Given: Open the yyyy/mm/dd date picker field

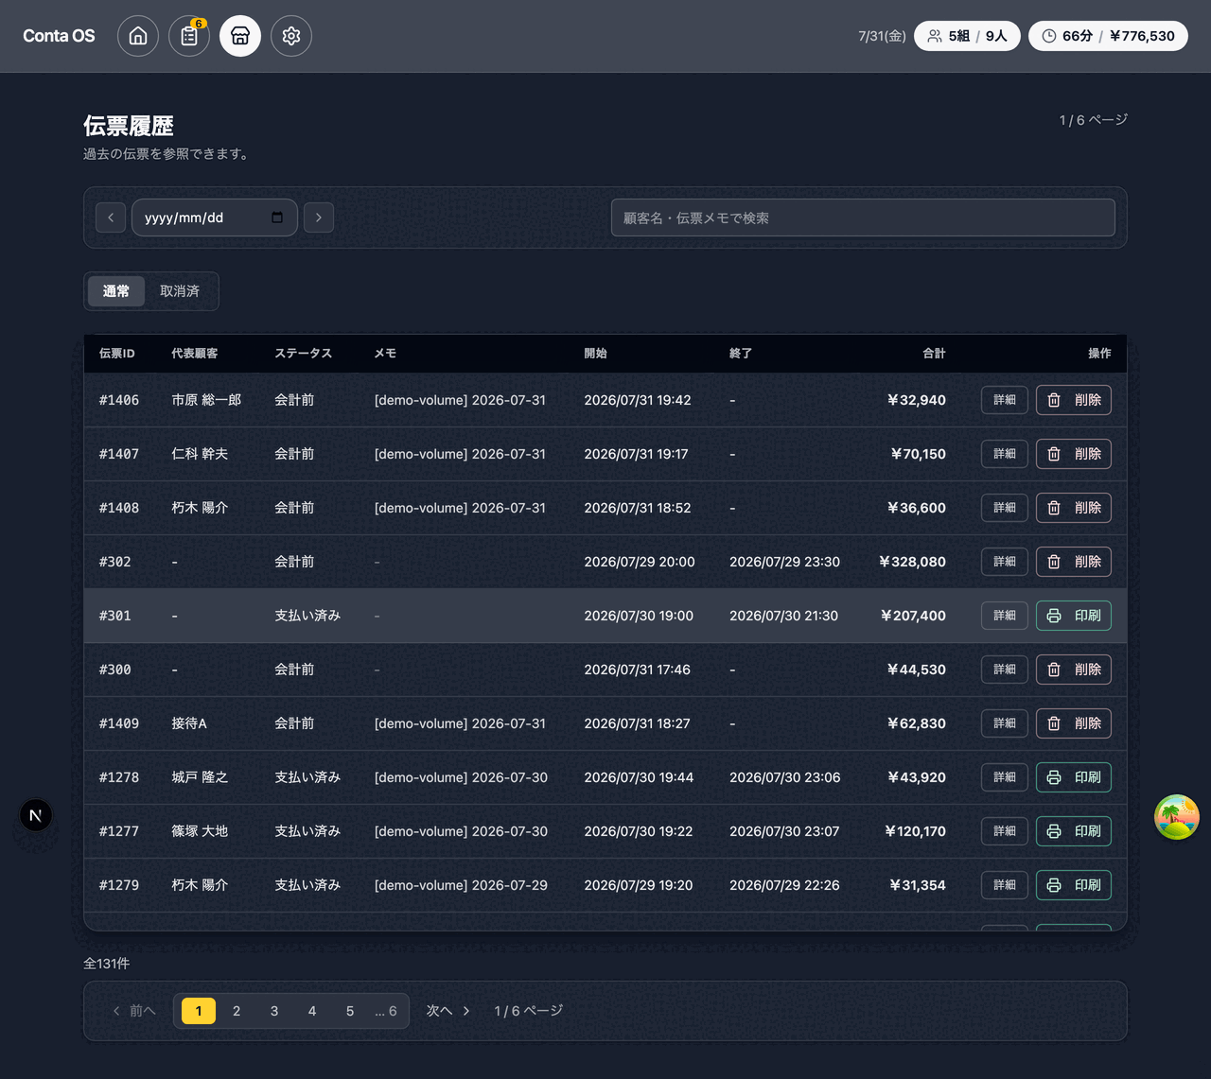Looking at the screenshot, I should [215, 218].
